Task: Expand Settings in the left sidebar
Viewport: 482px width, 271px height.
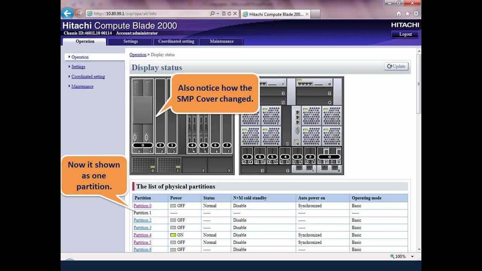Action: tap(78, 67)
